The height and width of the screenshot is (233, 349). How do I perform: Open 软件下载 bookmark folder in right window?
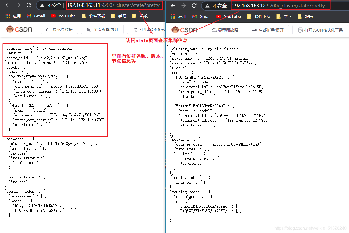pos(259,16)
